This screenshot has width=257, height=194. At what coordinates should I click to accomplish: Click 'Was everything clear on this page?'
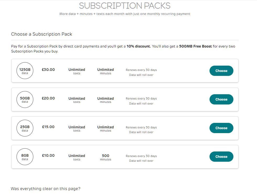tap(46, 188)
